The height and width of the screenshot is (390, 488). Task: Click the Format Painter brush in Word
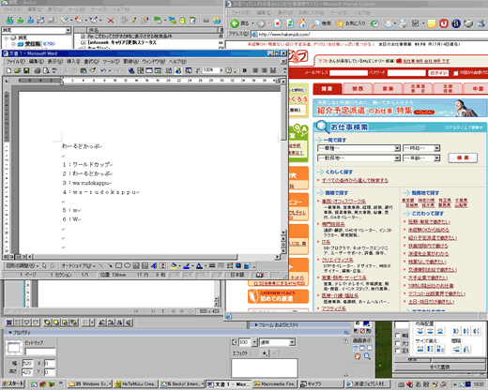93,70
